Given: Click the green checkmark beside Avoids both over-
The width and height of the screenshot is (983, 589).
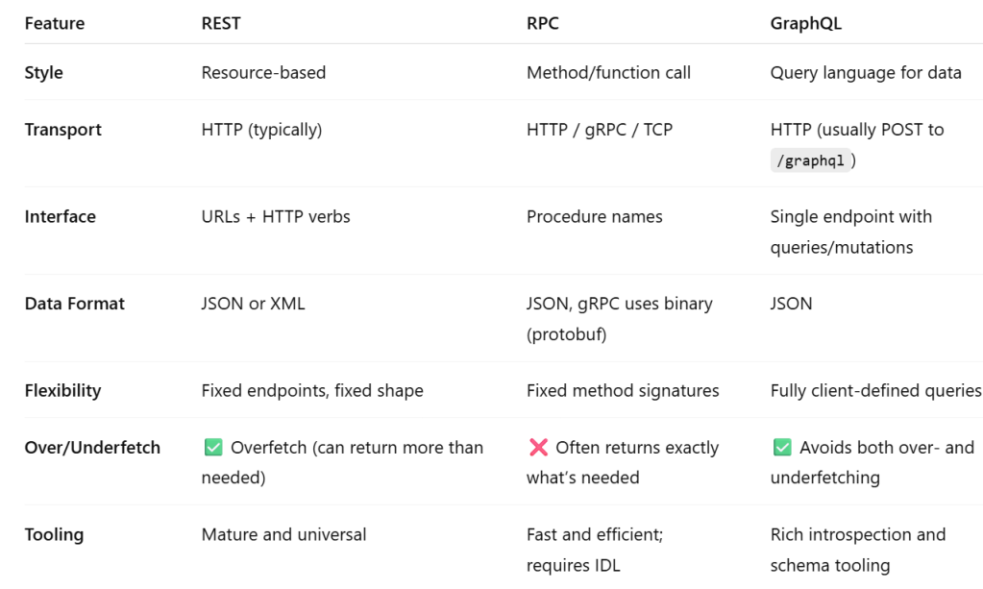Looking at the screenshot, I should tap(782, 448).
